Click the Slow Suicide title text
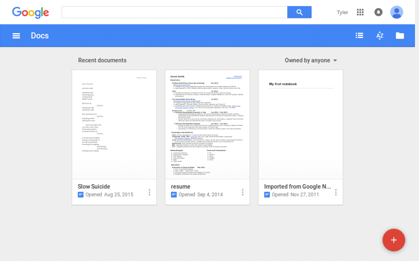 (x=94, y=187)
